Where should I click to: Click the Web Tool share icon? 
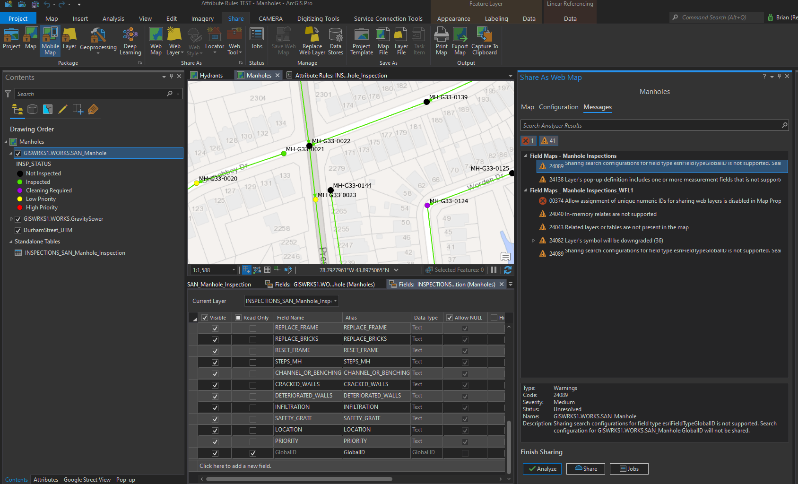pyautogui.click(x=234, y=42)
